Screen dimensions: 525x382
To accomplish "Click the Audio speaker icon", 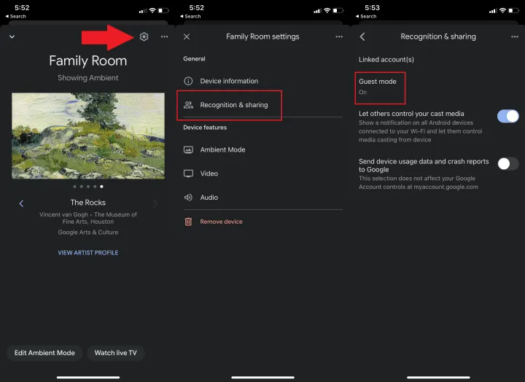I will [x=188, y=198].
